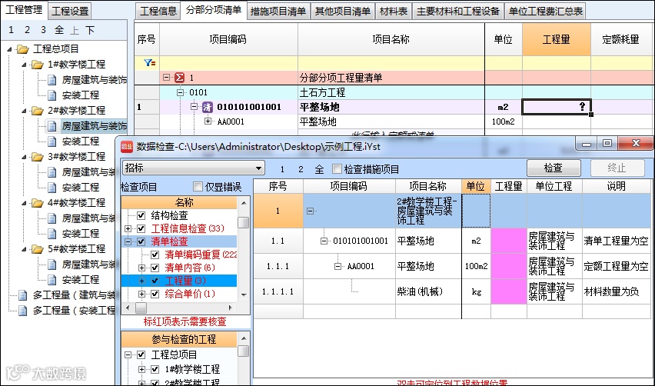Open the 单位工程费汇总表 tab
This screenshot has height=386, width=655.
[545, 12]
